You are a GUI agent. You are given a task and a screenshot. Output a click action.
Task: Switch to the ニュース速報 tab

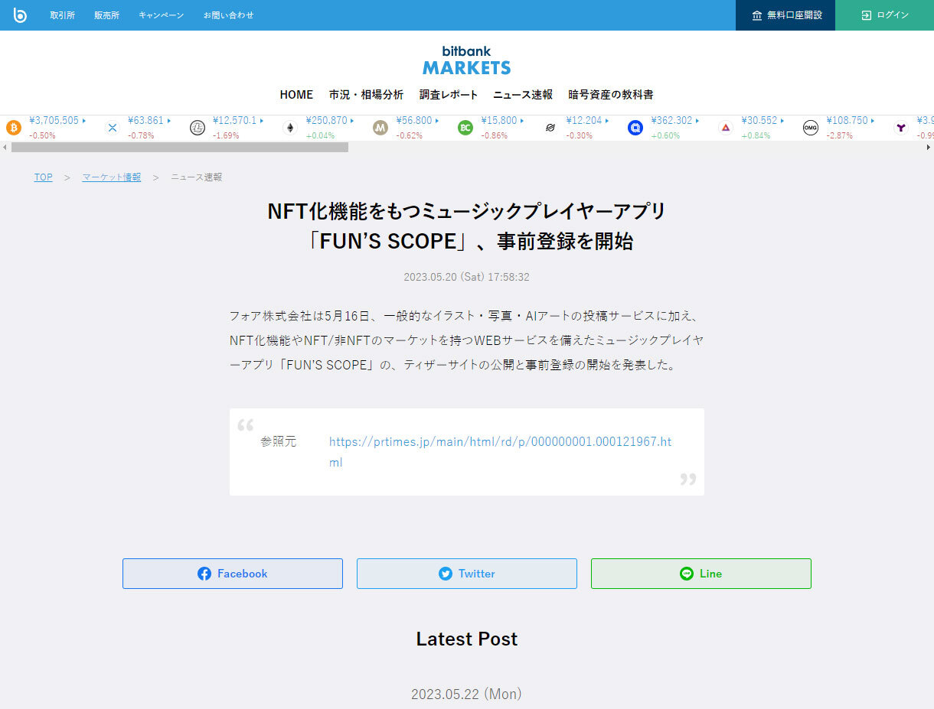coord(521,94)
